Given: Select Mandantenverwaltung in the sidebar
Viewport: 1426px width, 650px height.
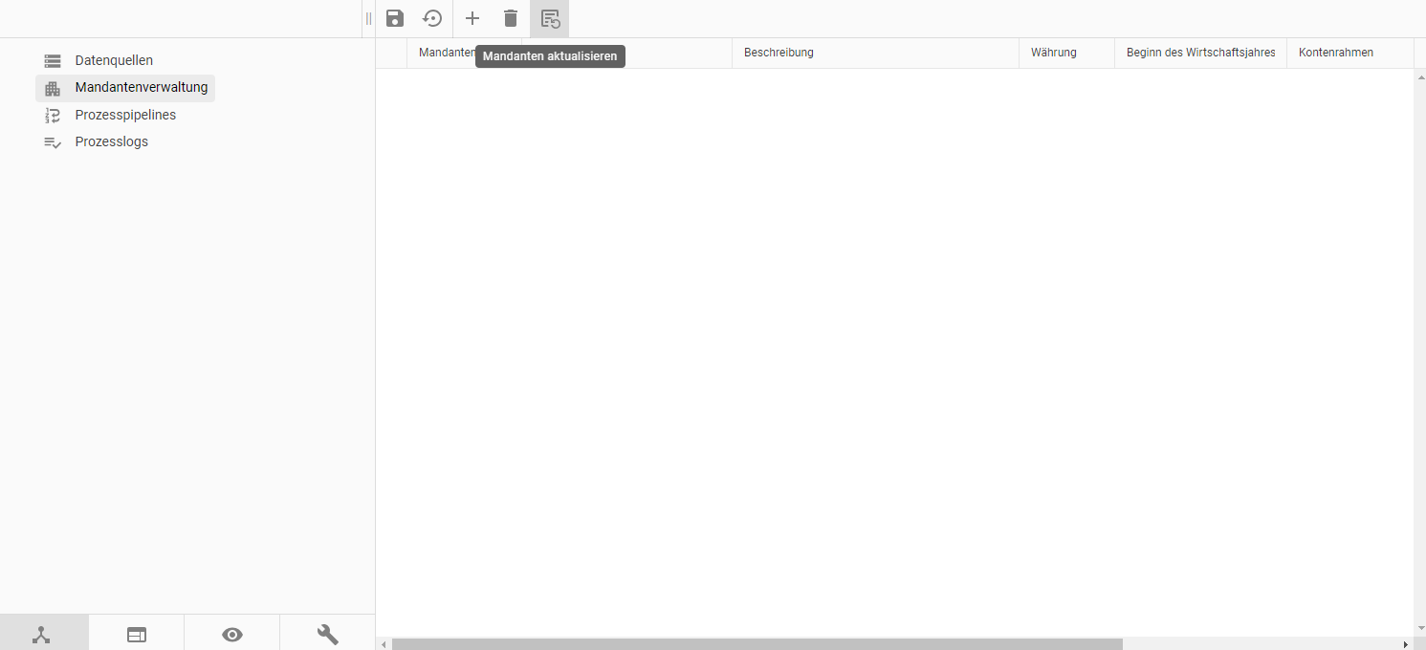Looking at the screenshot, I should tap(141, 88).
